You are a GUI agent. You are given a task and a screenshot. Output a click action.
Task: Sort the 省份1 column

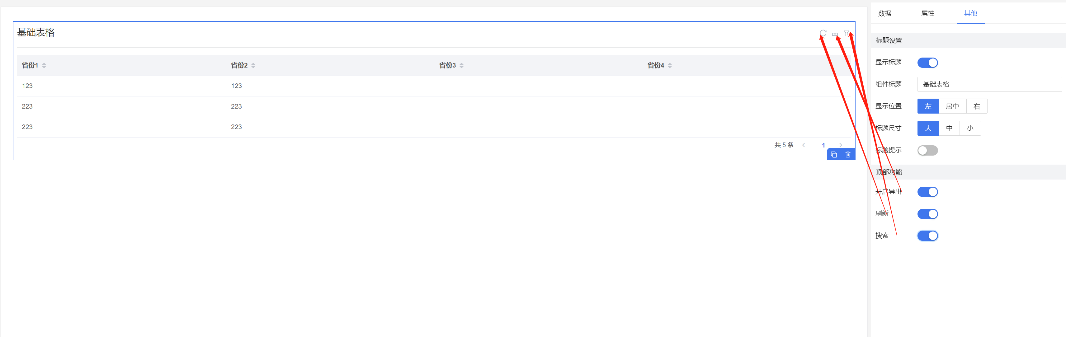pyautogui.click(x=44, y=65)
